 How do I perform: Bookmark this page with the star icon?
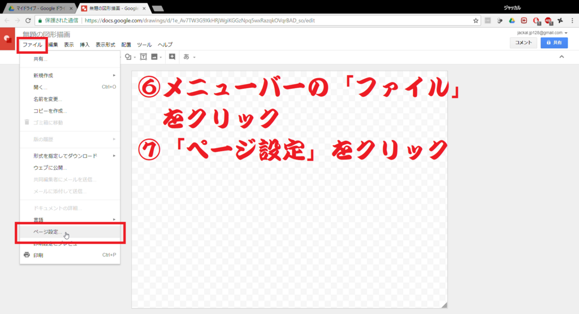(476, 21)
